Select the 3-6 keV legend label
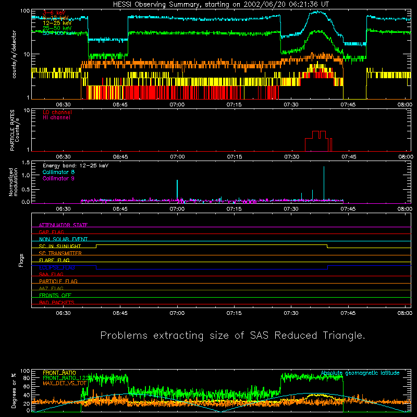This screenshot has width=417, height=417. pyautogui.click(x=54, y=13)
